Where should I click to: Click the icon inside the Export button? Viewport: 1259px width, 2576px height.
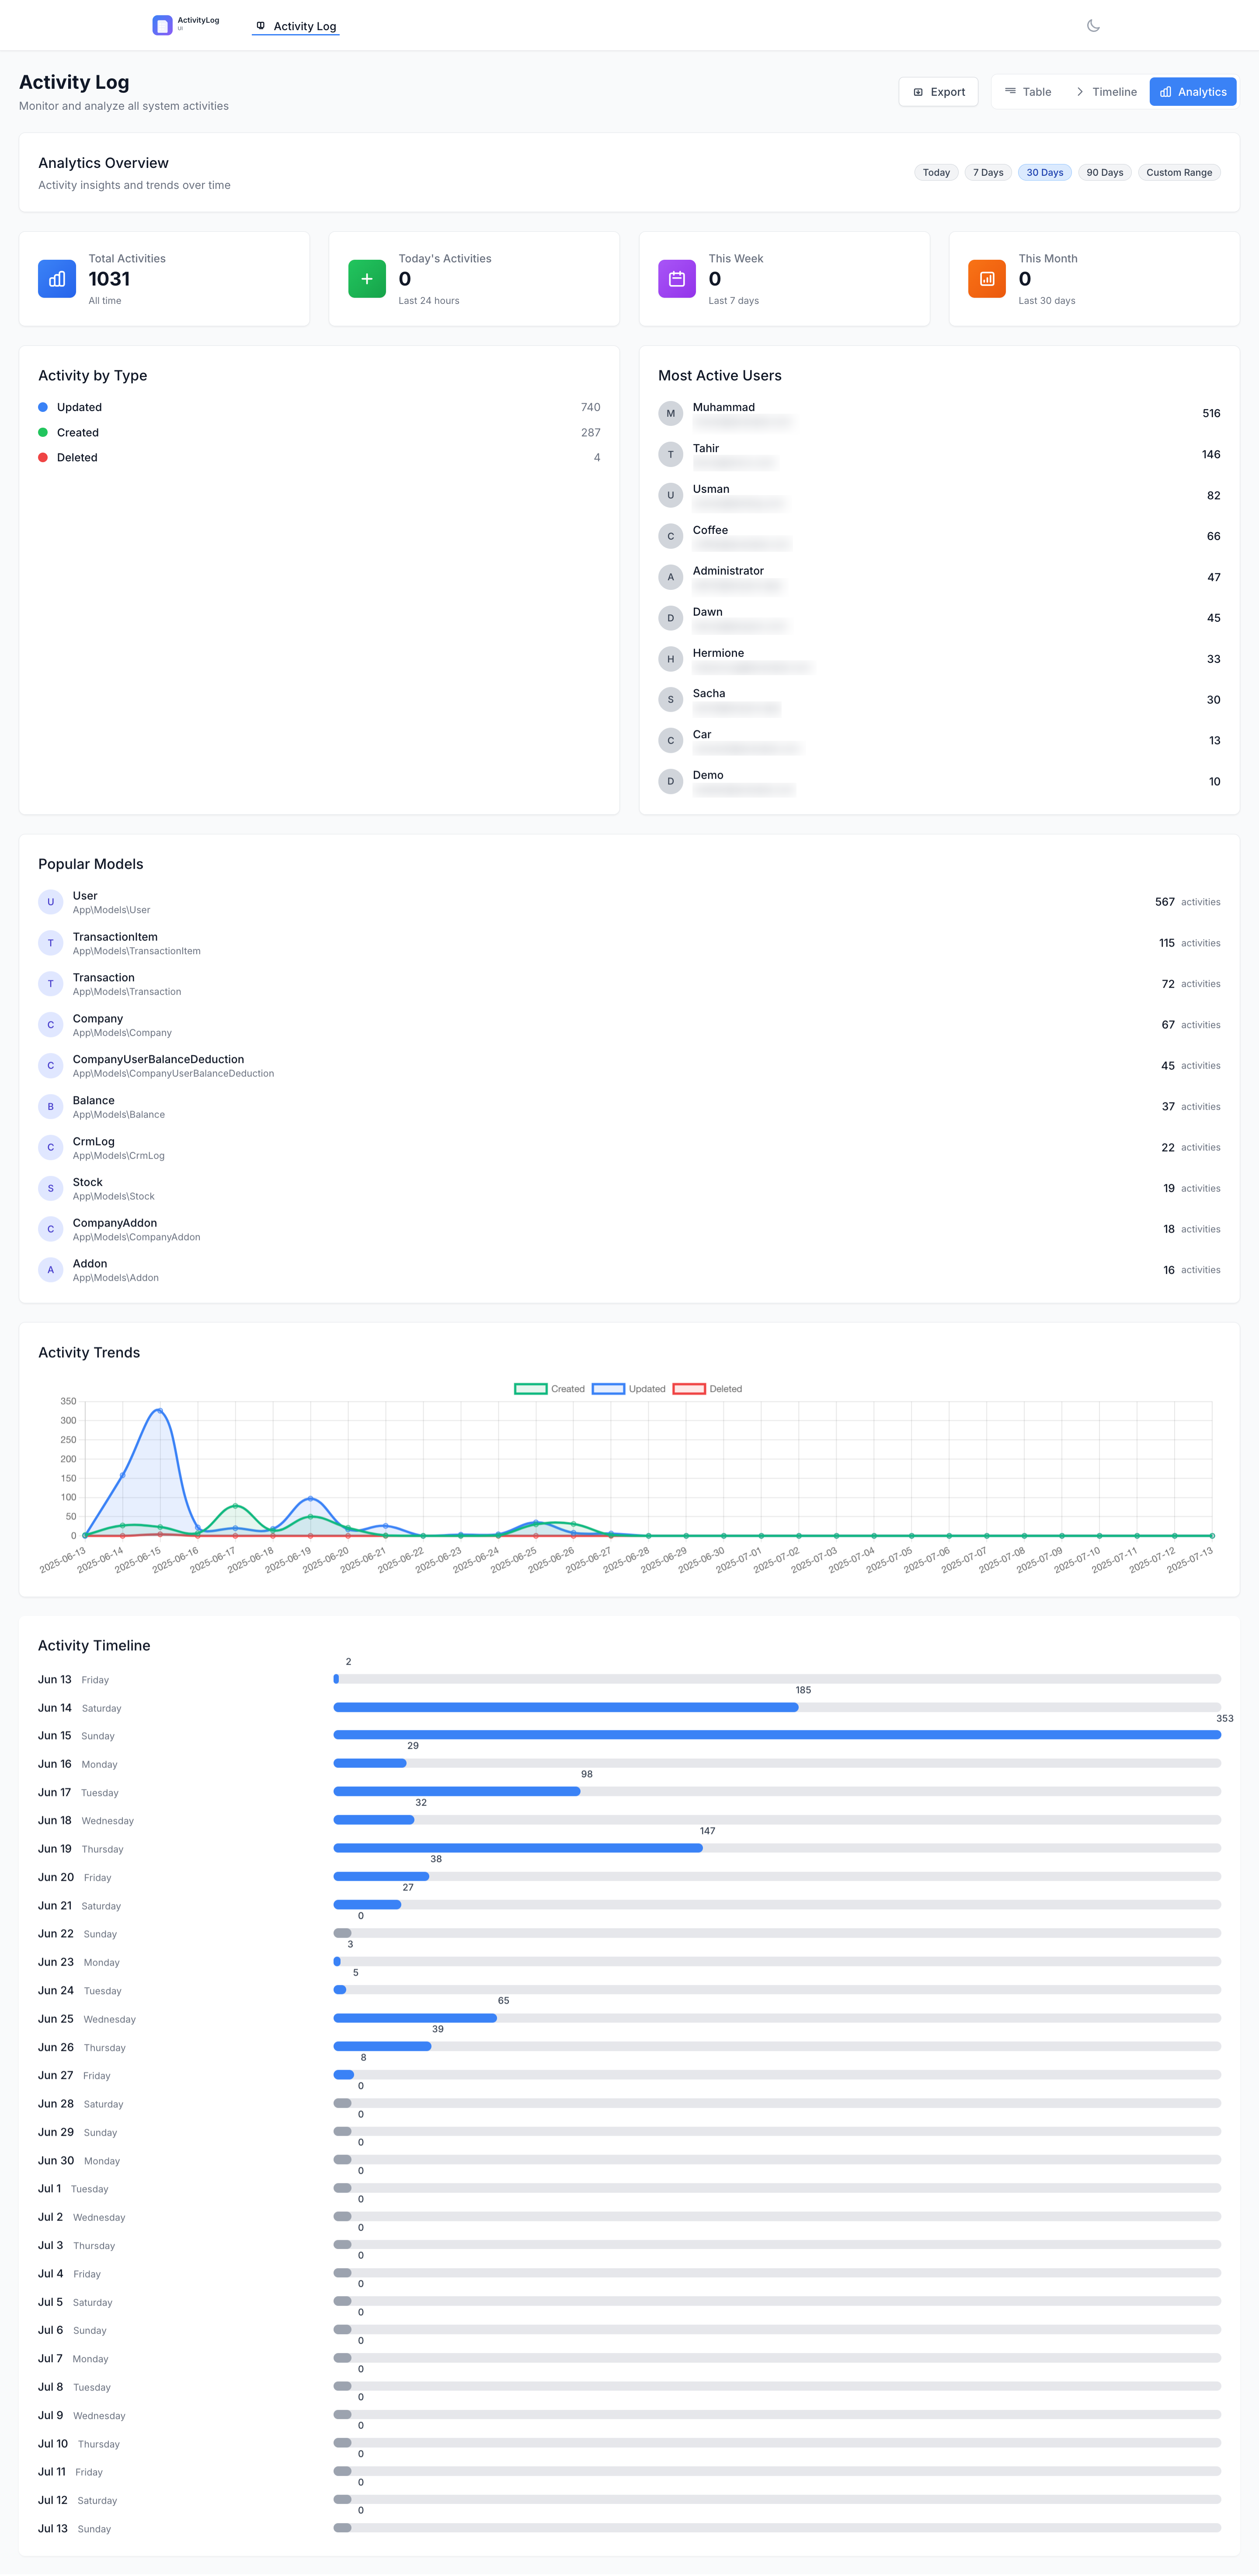click(x=918, y=92)
